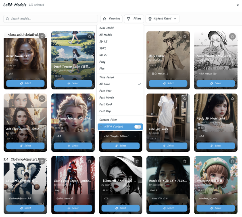Click the star icon in Favorites button
242x217 pixels.
click(x=104, y=19)
